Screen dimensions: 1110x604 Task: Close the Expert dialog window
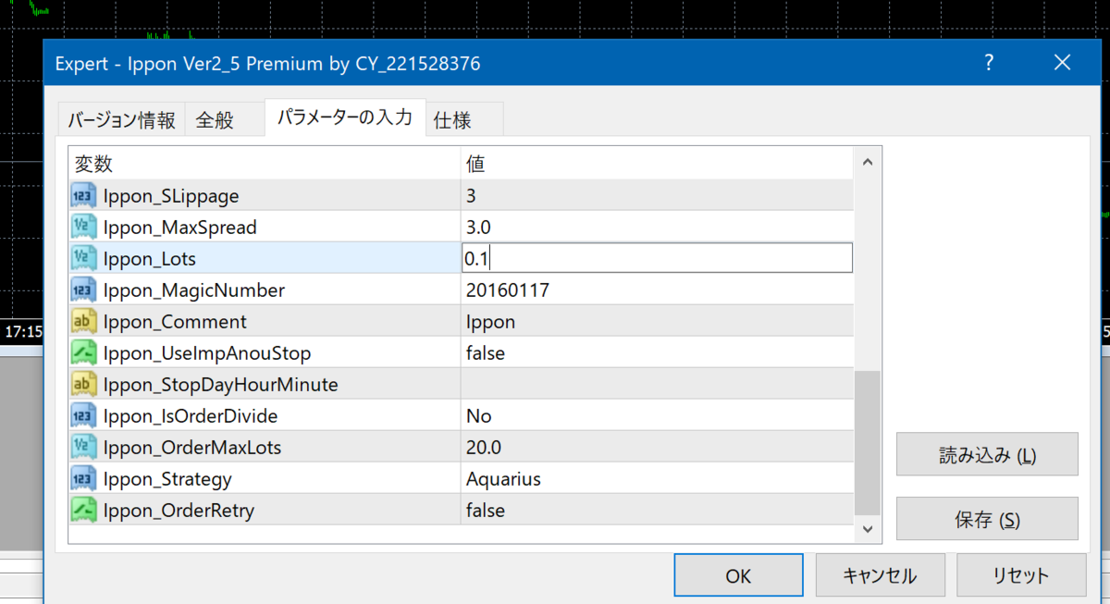tap(1062, 63)
